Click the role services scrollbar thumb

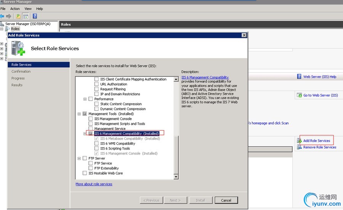(x=176, y=154)
